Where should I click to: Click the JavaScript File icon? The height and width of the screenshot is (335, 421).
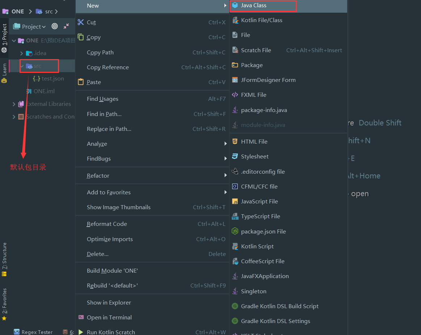[235, 202]
